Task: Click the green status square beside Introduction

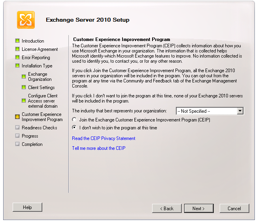Action: 17,41
